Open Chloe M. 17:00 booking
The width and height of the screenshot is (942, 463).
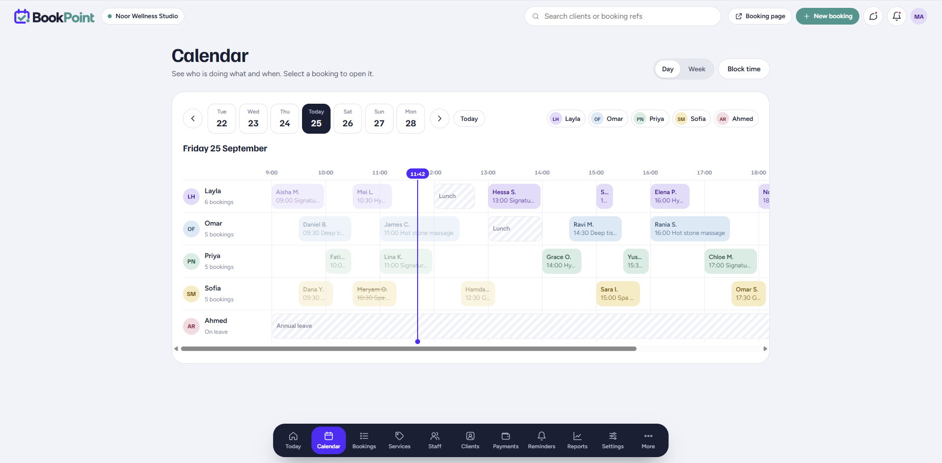coord(730,261)
